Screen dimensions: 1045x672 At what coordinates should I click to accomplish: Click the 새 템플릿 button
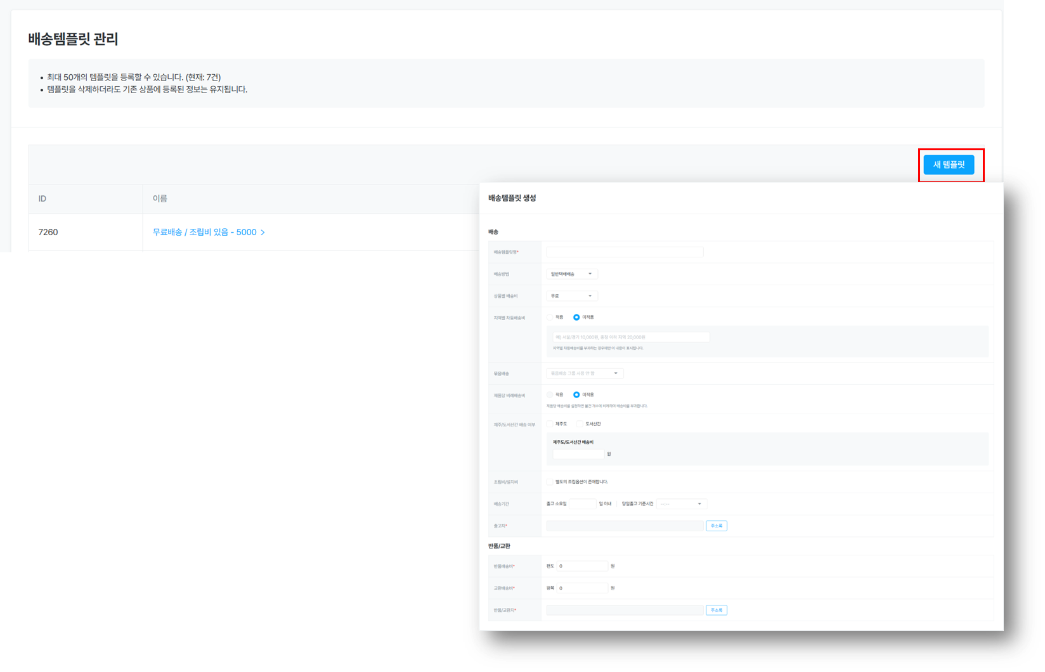click(949, 165)
